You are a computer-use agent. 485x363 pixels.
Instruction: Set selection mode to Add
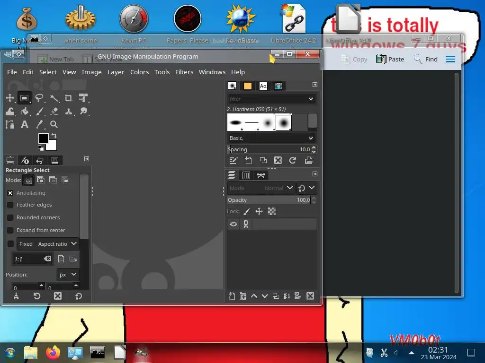pos(41,180)
